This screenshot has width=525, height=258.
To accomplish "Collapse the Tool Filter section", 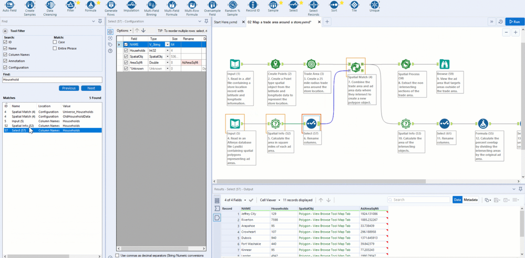I will pos(5,31).
